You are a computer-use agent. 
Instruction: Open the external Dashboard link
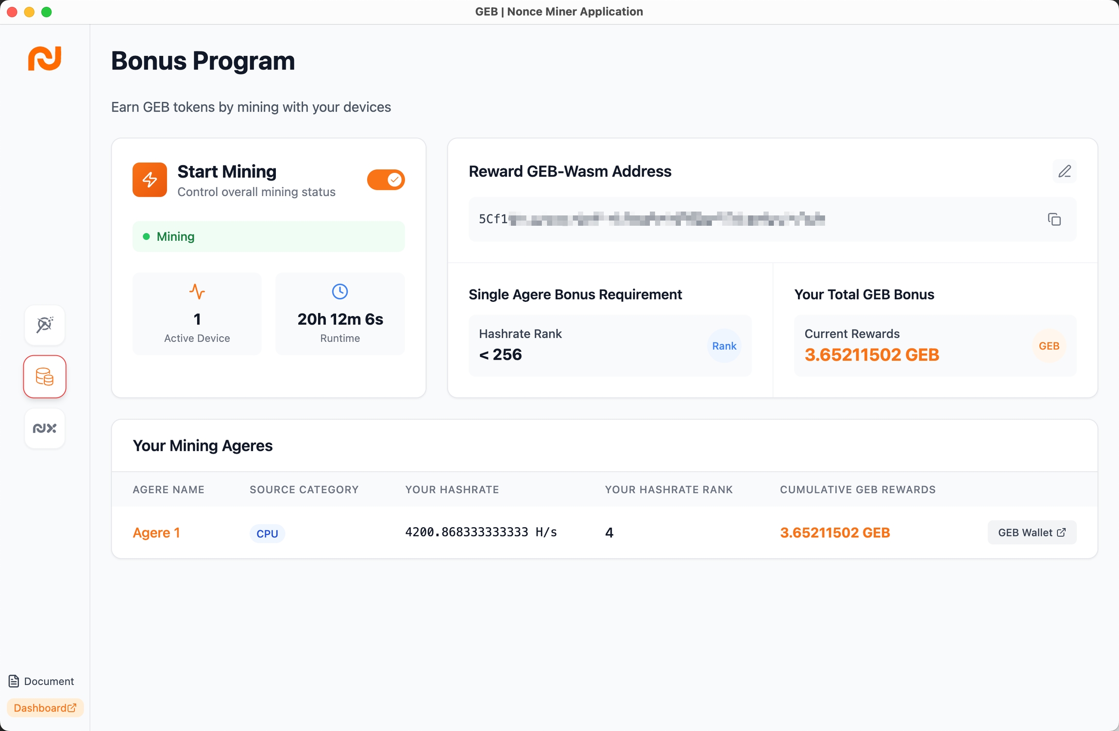click(45, 708)
